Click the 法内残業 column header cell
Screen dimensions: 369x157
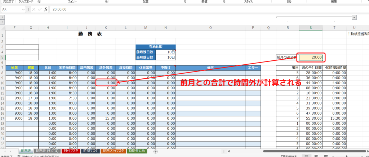click(x=86, y=68)
